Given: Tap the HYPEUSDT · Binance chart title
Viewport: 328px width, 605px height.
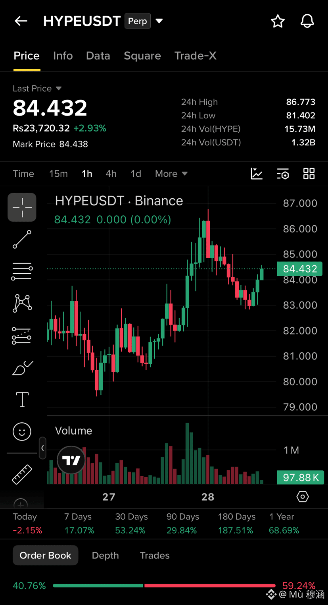Looking at the screenshot, I should click(119, 201).
